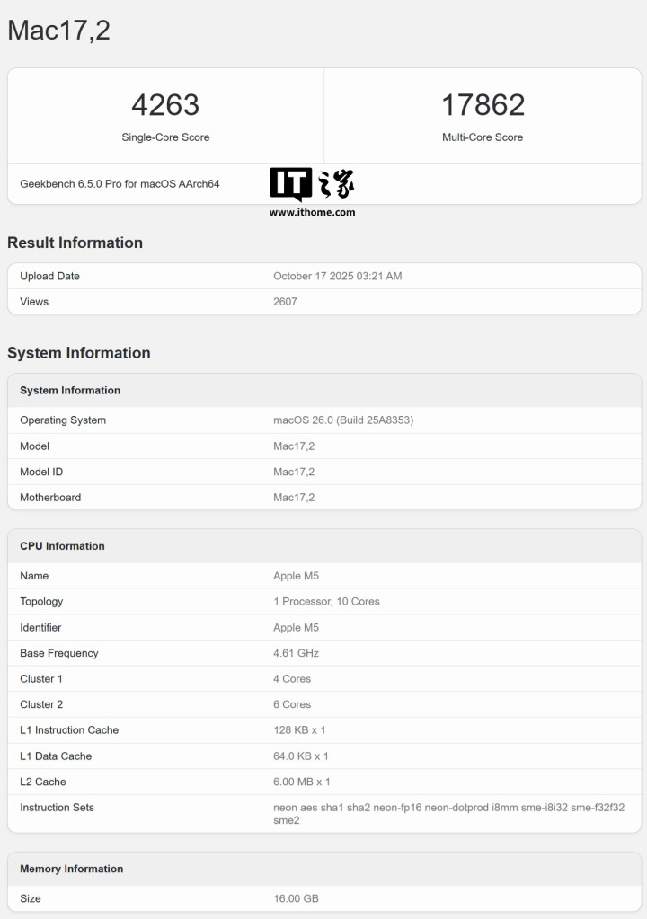
Task: Click the Multi-Core Score label
Action: pos(483,137)
